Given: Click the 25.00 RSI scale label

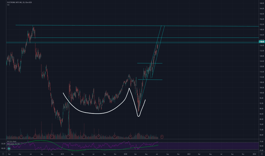Looking at the screenshot, I should [x=262, y=150].
